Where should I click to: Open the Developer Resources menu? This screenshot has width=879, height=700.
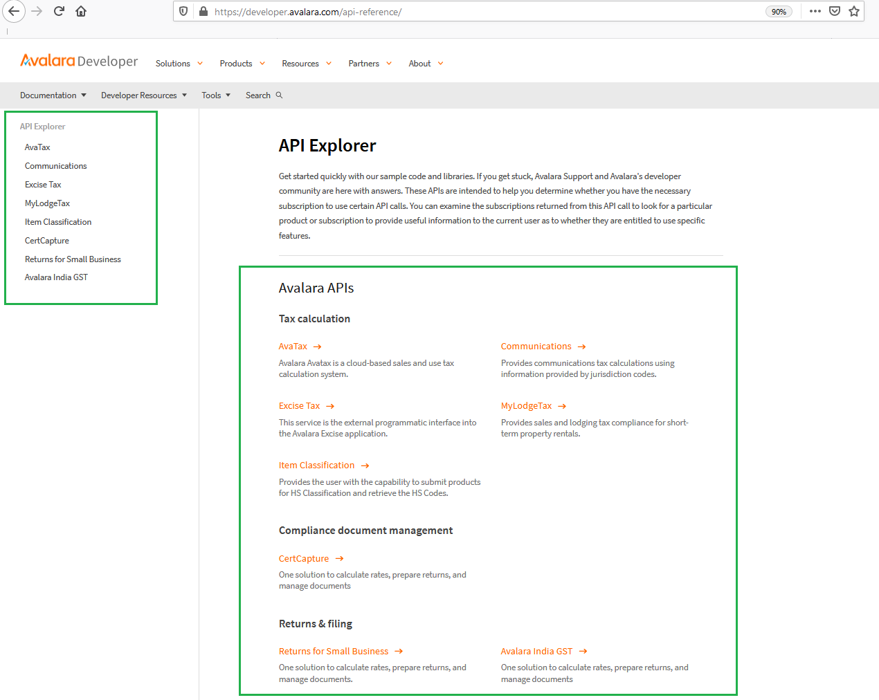(143, 95)
